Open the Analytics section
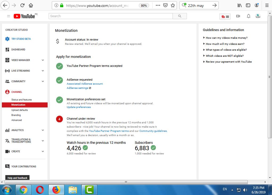The height and width of the screenshot is (195, 272). pyautogui.click(x=17, y=130)
